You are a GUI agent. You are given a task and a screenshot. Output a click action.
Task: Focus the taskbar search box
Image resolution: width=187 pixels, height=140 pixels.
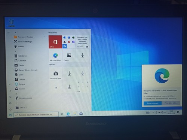[x=36, y=115]
